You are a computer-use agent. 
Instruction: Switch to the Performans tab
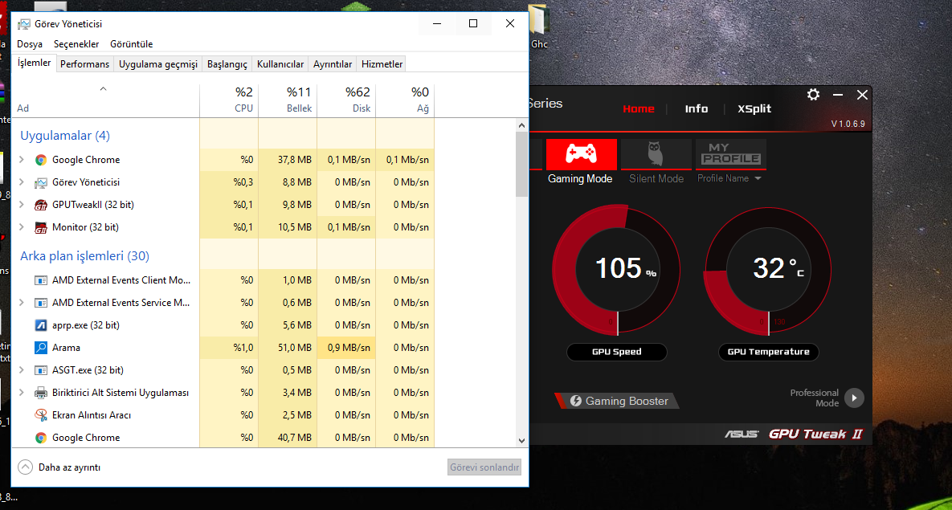point(85,63)
